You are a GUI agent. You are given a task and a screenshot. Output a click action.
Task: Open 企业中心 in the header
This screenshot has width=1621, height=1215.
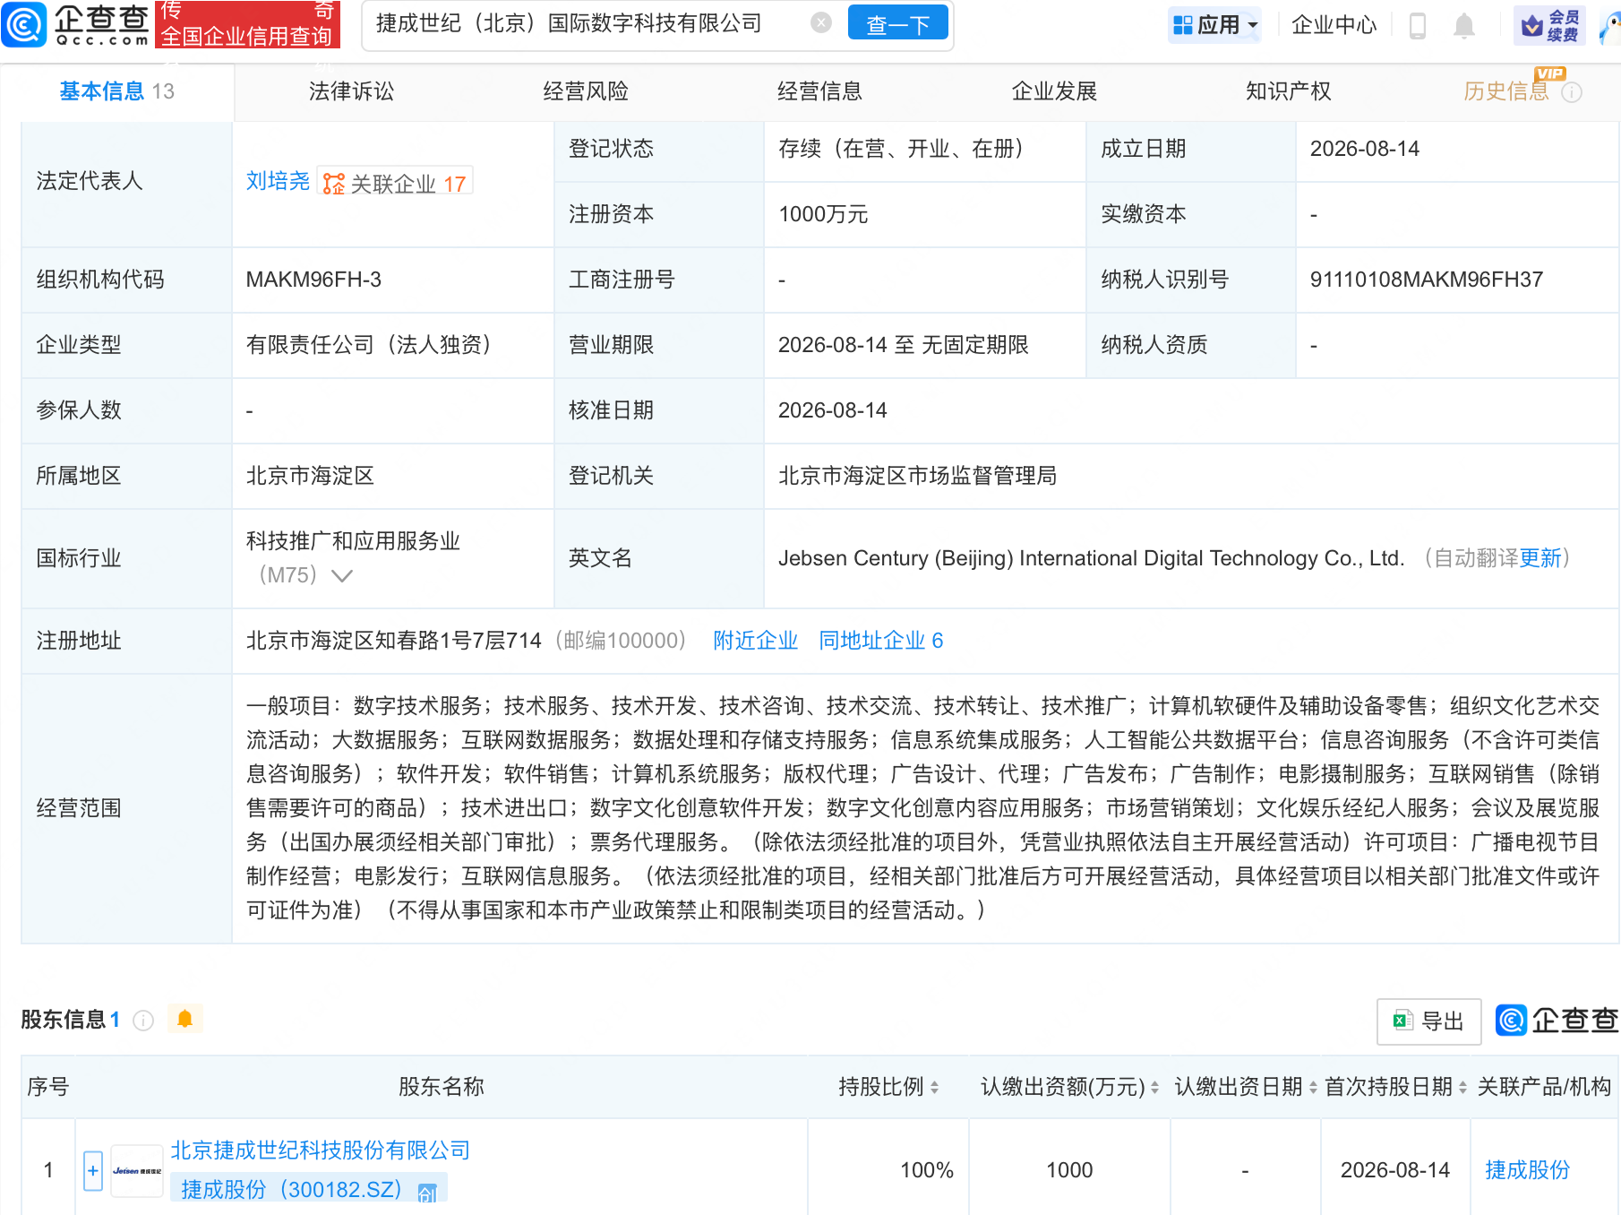pos(1334,25)
